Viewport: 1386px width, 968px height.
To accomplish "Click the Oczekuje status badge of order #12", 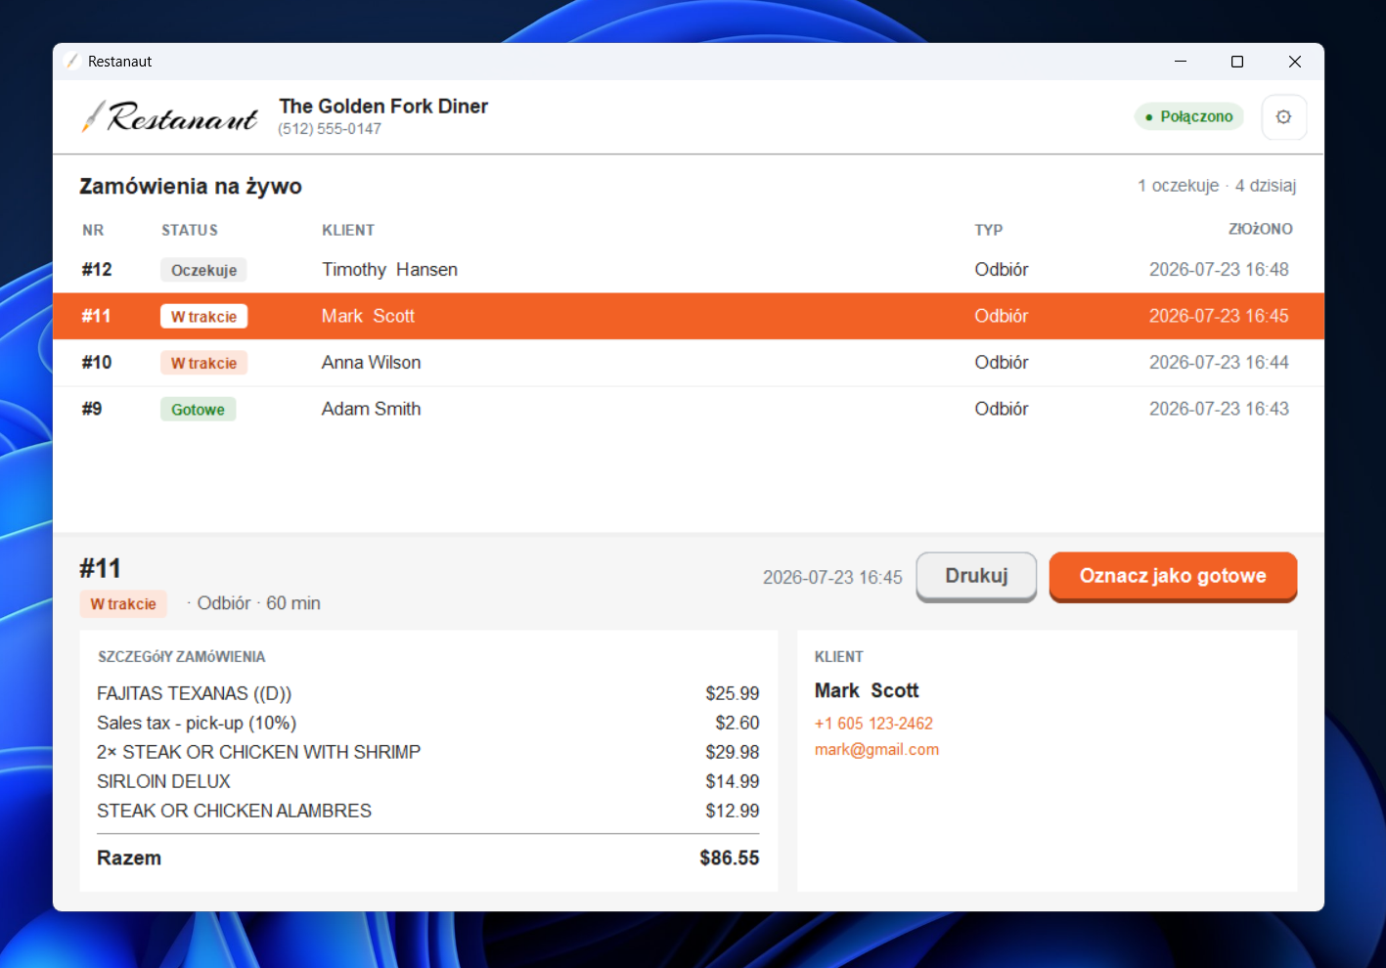I will (x=203, y=271).
